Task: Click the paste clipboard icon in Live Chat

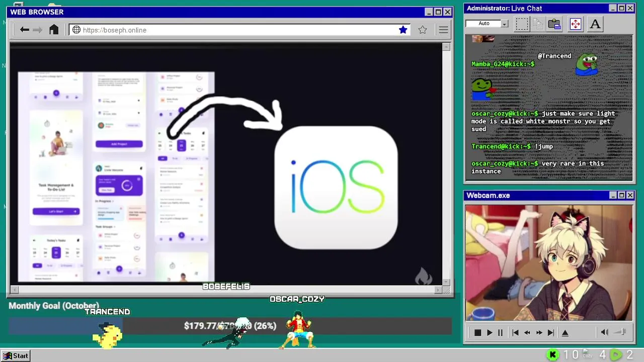Action: (554, 24)
